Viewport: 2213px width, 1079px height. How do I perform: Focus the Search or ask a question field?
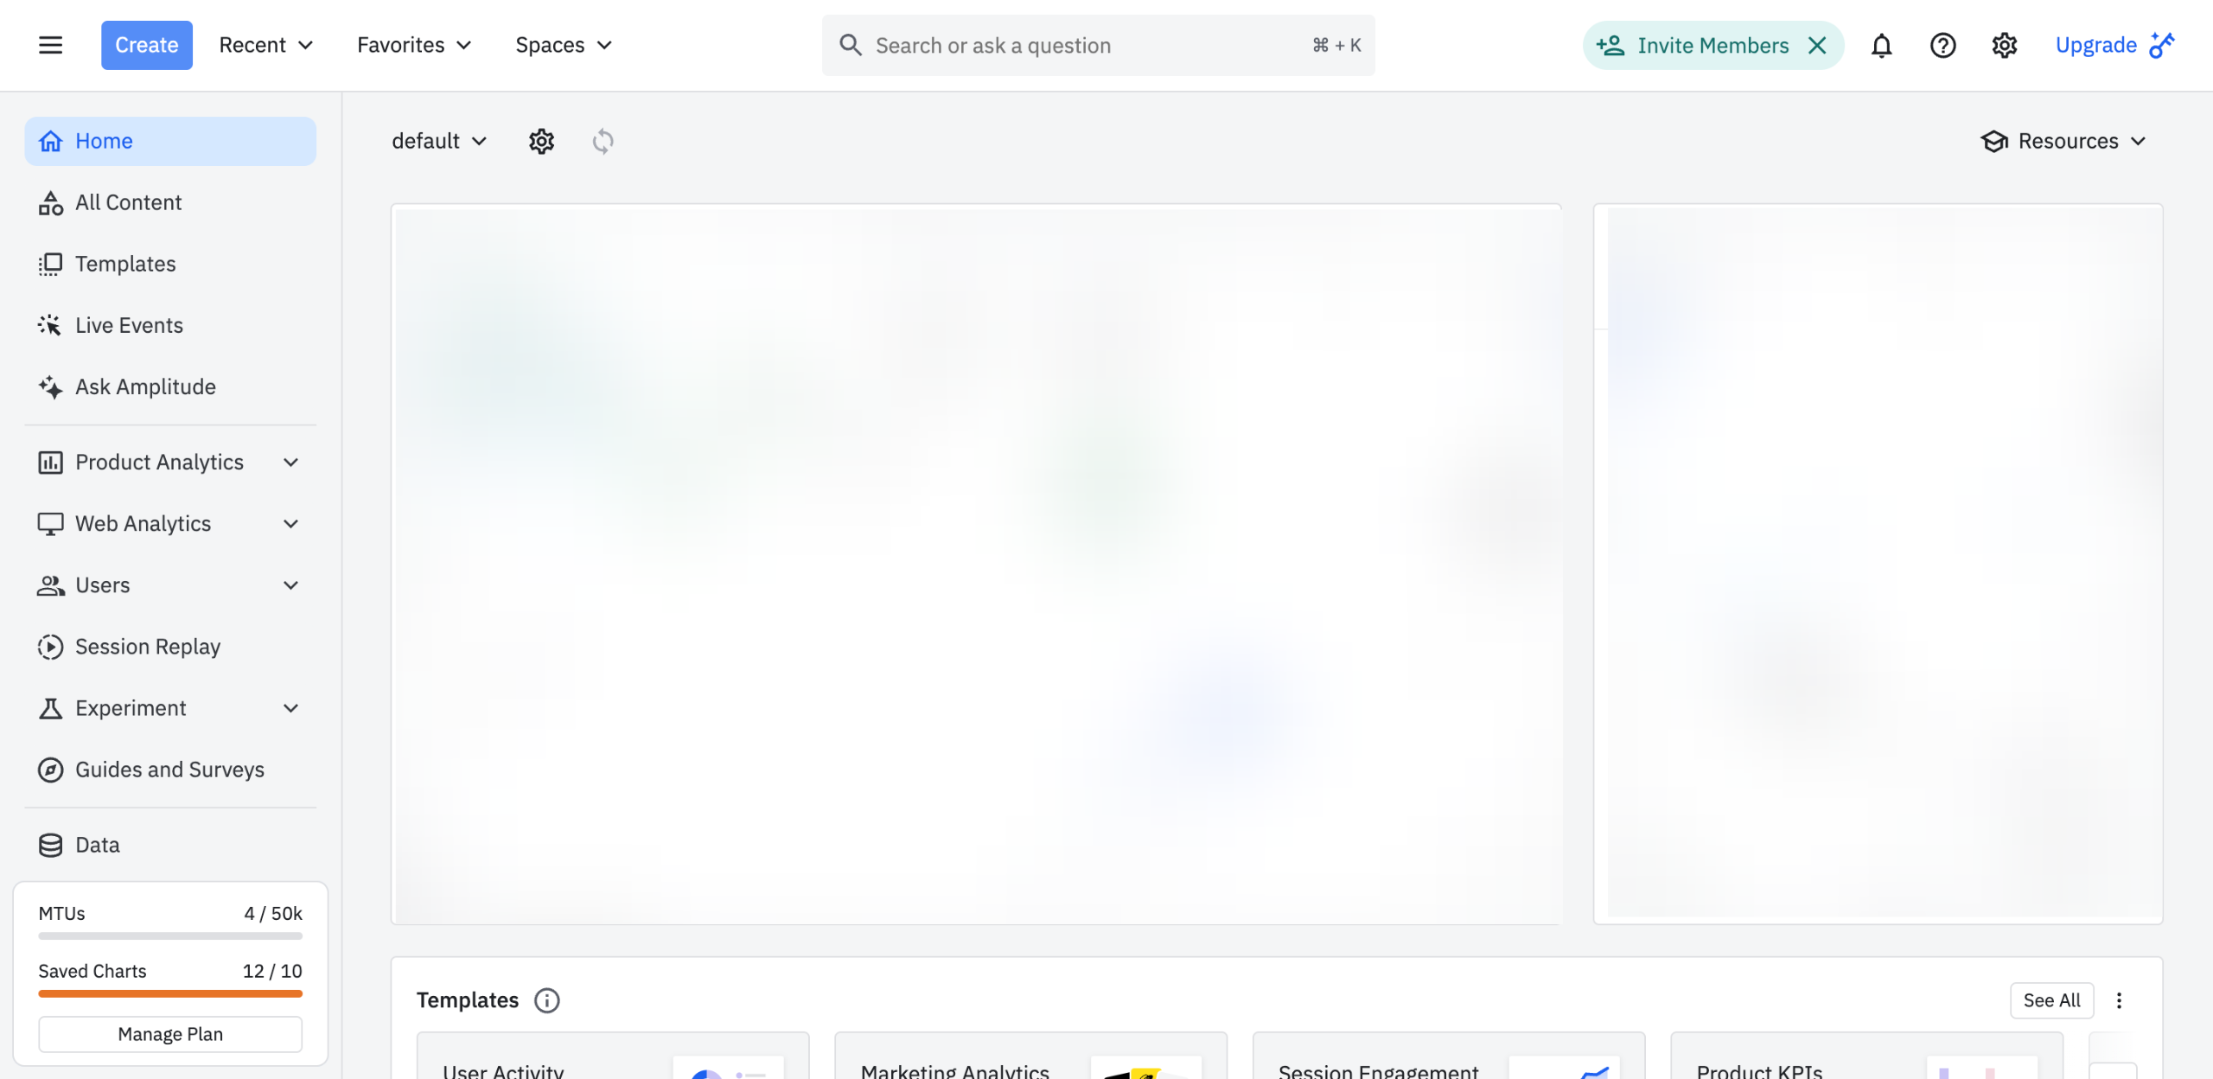[x=1089, y=45]
